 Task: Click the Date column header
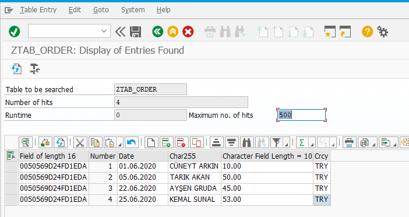tap(142, 156)
